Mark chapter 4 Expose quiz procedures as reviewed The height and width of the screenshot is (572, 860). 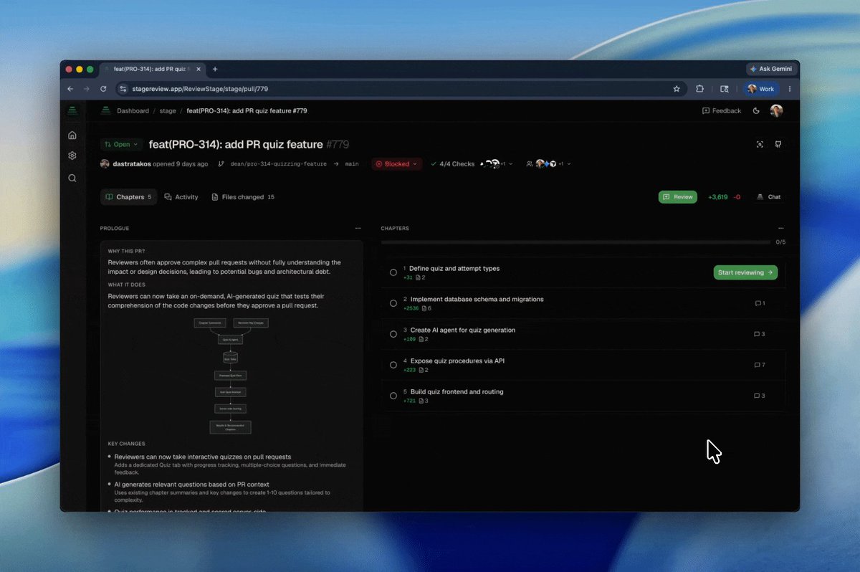click(x=393, y=365)
